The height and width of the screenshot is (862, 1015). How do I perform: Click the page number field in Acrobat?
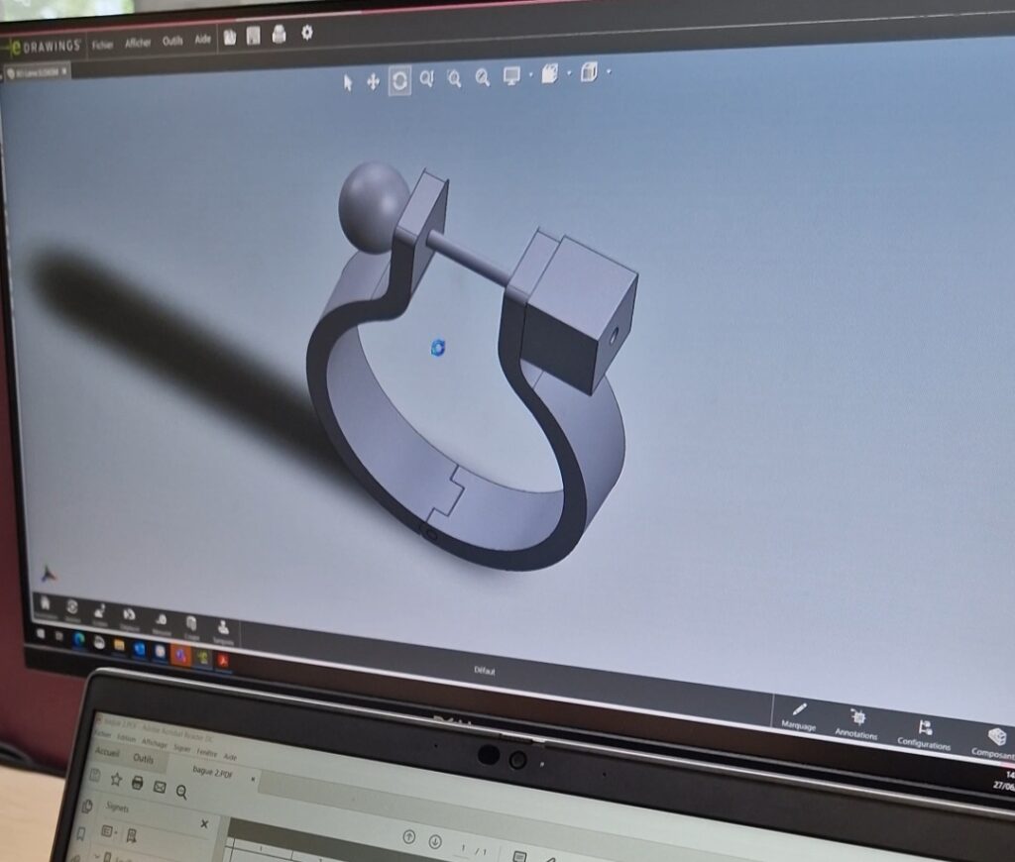pyautogui.click(x=463, y=847)
